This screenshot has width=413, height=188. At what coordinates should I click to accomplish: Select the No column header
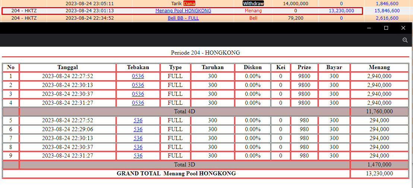coord(11,68)
